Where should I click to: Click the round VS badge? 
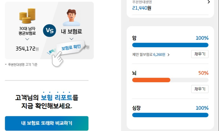[49, 30]
